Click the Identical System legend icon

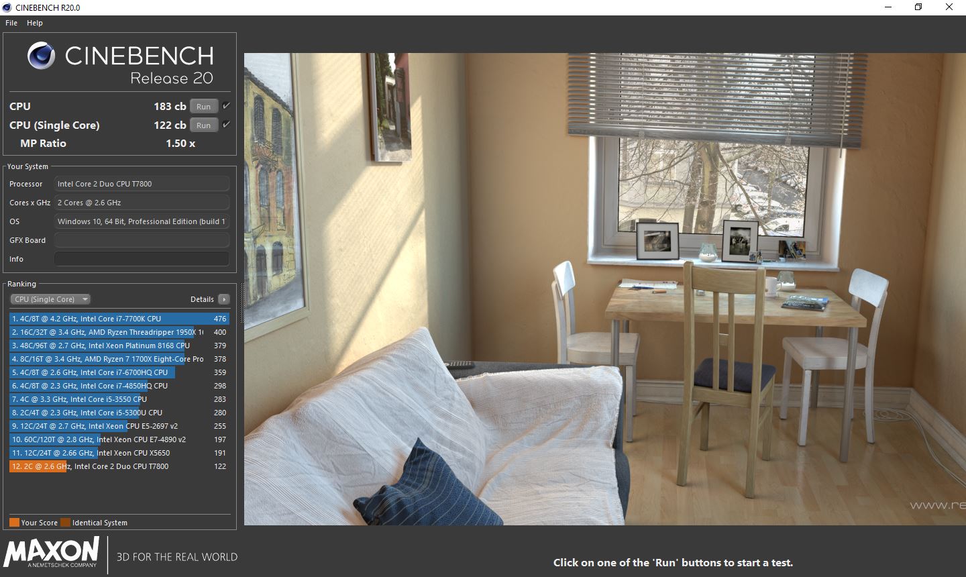pos(65,522)
